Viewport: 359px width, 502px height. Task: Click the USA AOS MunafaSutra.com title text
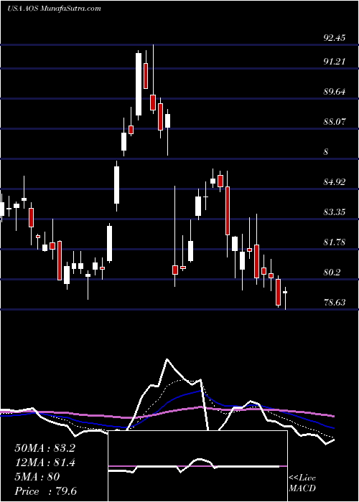54,8
